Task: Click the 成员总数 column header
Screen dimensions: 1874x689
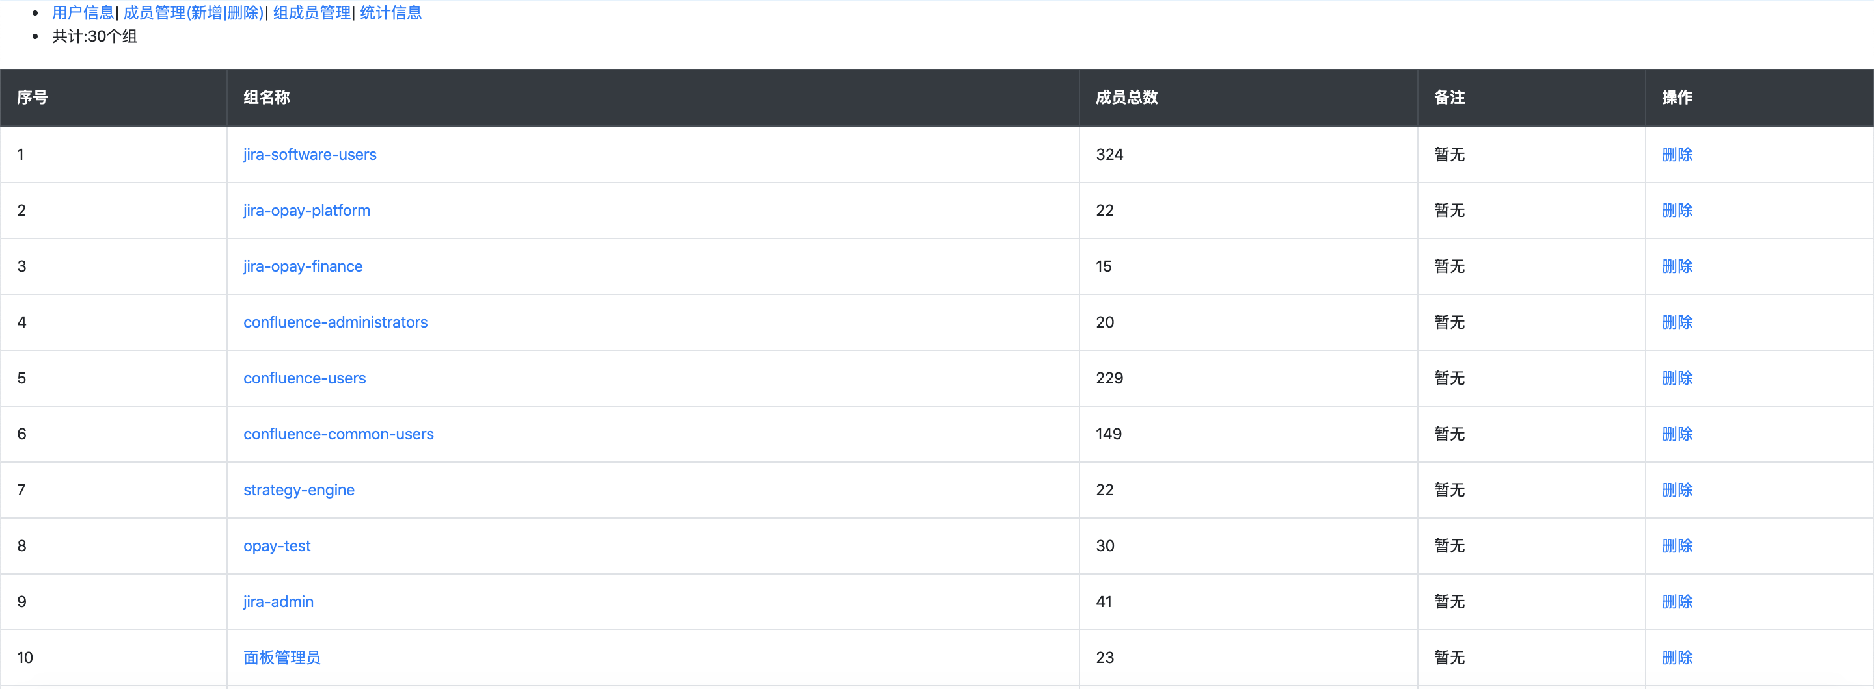Action: [1126, 97]
